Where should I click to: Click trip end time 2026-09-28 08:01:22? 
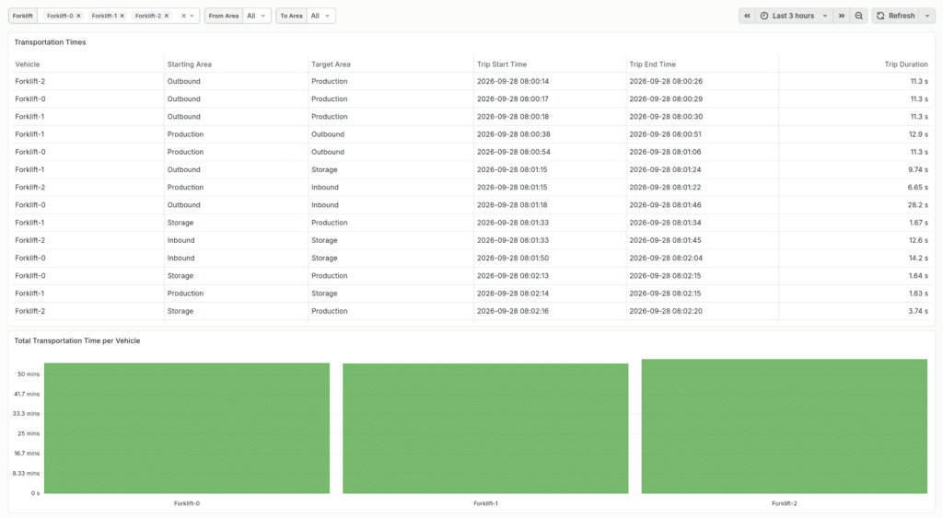point(665,187)
